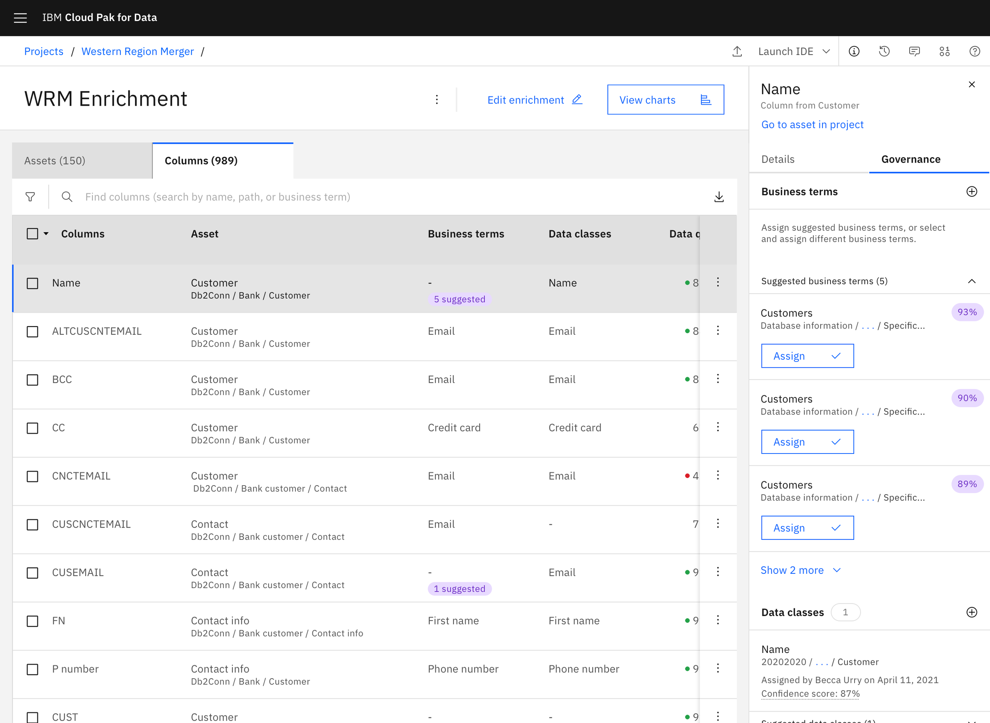Click the upload icon beside Launch IDE
Viewport: 990px width, 723px height.
737,51
